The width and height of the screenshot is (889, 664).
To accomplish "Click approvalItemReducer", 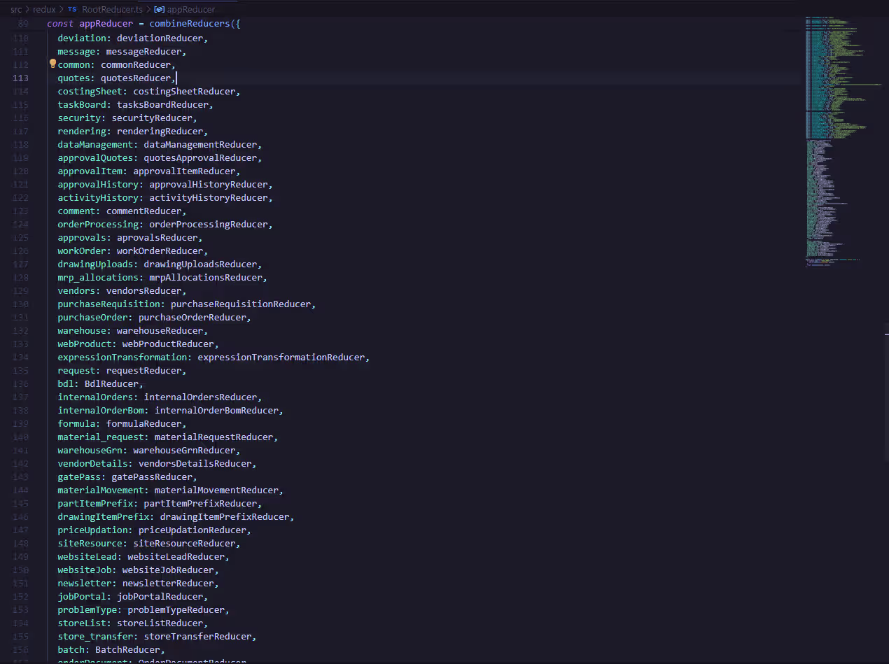I will (184, 171).
